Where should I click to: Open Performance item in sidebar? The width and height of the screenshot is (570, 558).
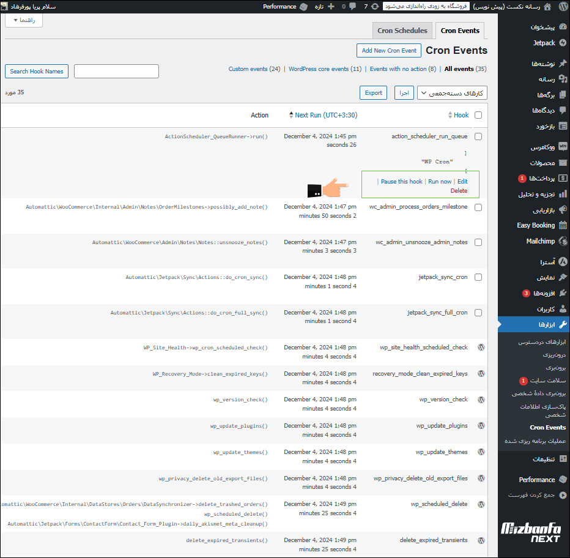pos(536,480)
